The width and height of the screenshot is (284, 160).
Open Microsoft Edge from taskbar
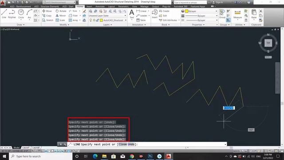pyautogui.click(x=95, y=156)
